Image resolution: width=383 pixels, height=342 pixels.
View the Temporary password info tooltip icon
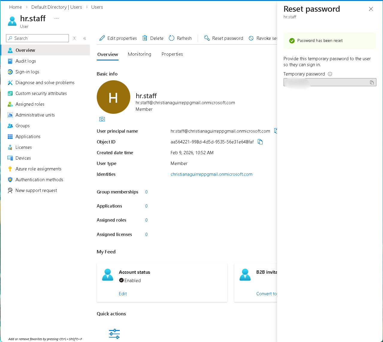click(x=330, y=74)
